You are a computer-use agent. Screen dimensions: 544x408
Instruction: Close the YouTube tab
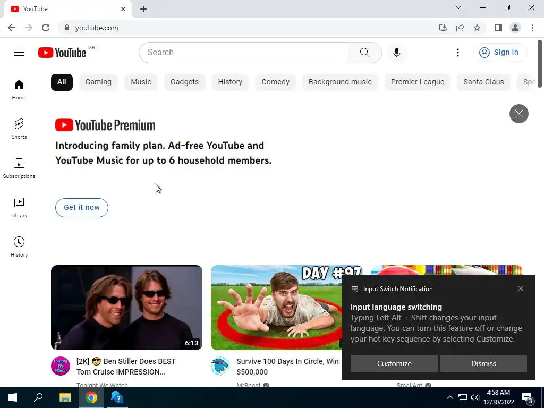tap(123, 9)
